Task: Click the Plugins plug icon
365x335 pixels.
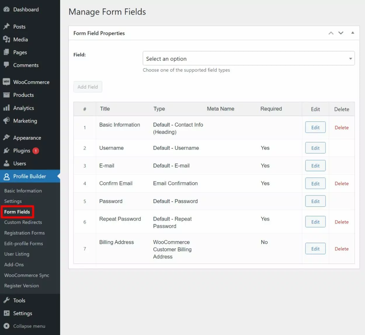Action: 6,151
